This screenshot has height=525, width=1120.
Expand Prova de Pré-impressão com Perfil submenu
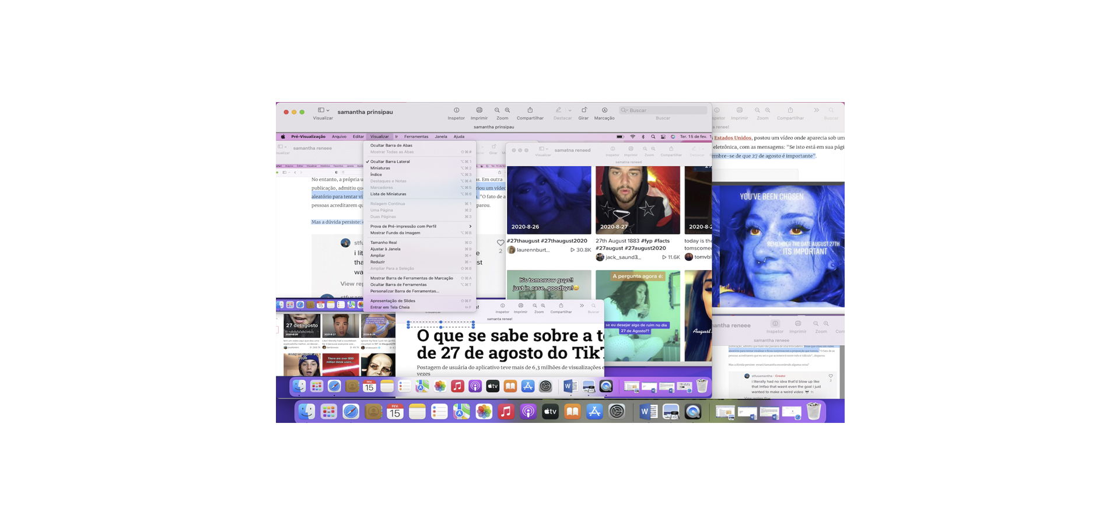click(x=419, y=226)
